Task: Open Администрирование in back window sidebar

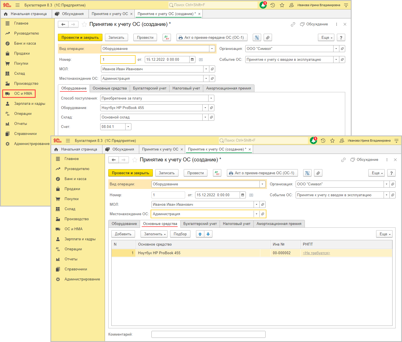Action: tap(28, 144)
